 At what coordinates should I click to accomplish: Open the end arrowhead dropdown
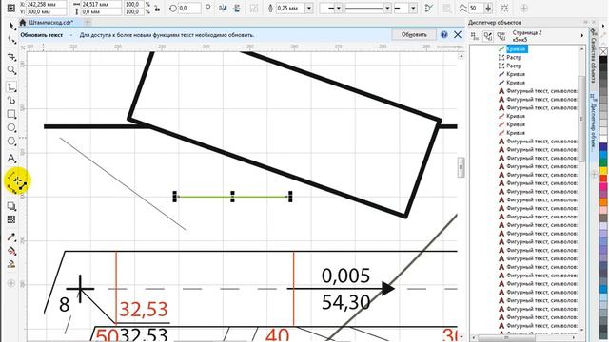pyautogui.click(x=413, y=8)
